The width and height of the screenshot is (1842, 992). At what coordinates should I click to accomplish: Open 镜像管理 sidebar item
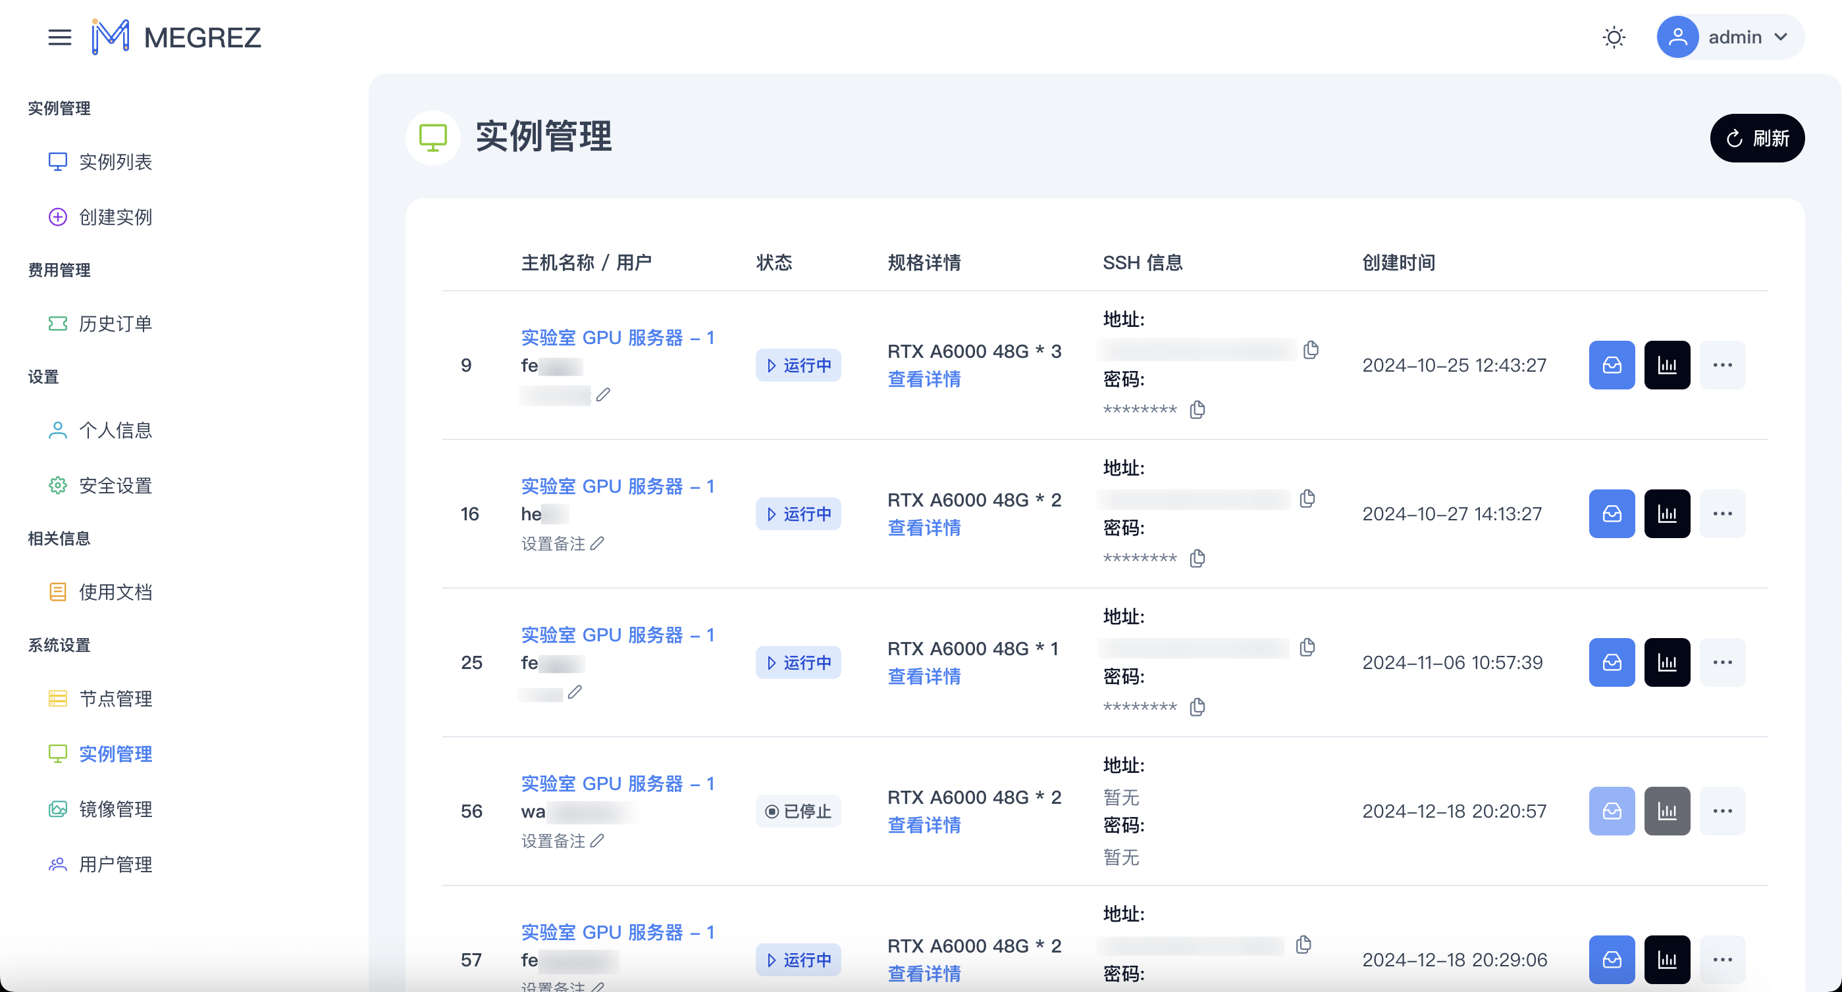(x=115, y=809)
